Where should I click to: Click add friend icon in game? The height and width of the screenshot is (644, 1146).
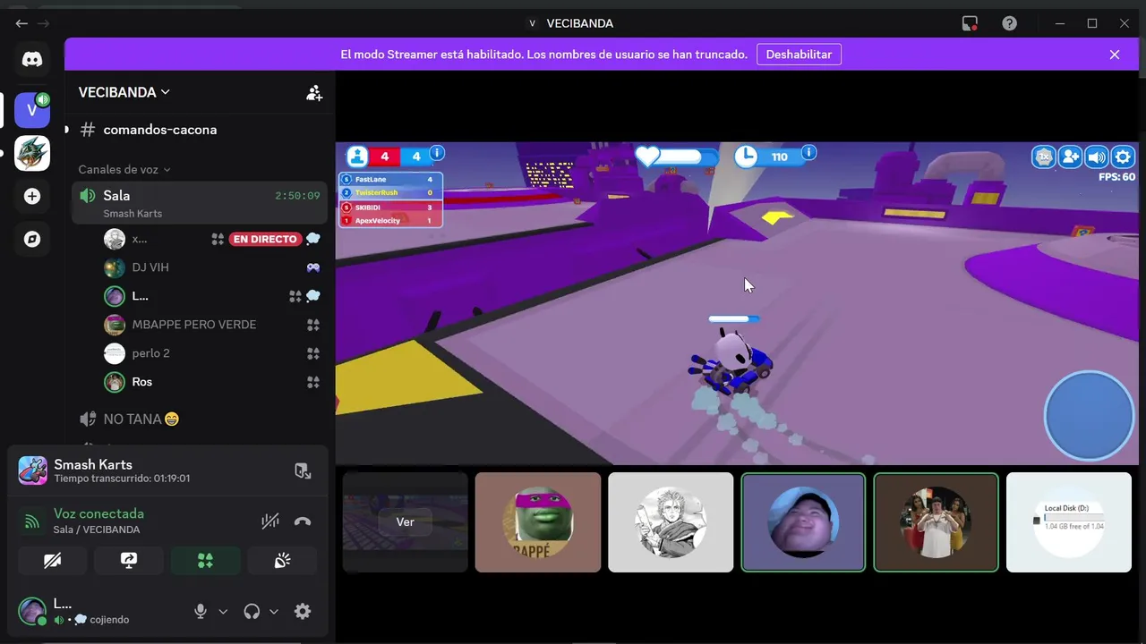[1070, 157]
